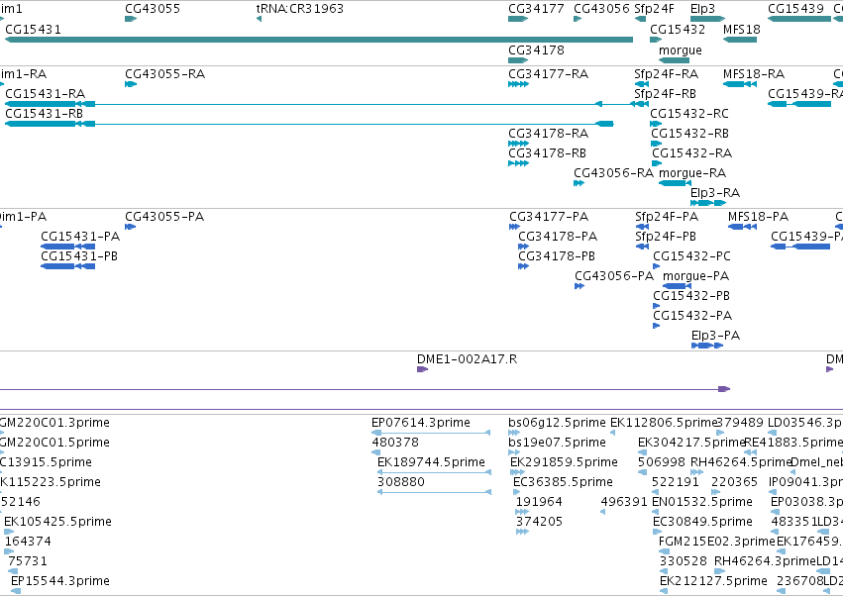
Task: Click the CG15432-RC transcript label
Action: (689, 114)
